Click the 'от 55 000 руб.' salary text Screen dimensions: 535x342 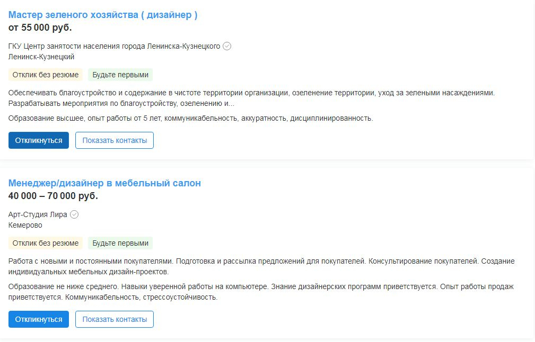(x=40, y=28)
